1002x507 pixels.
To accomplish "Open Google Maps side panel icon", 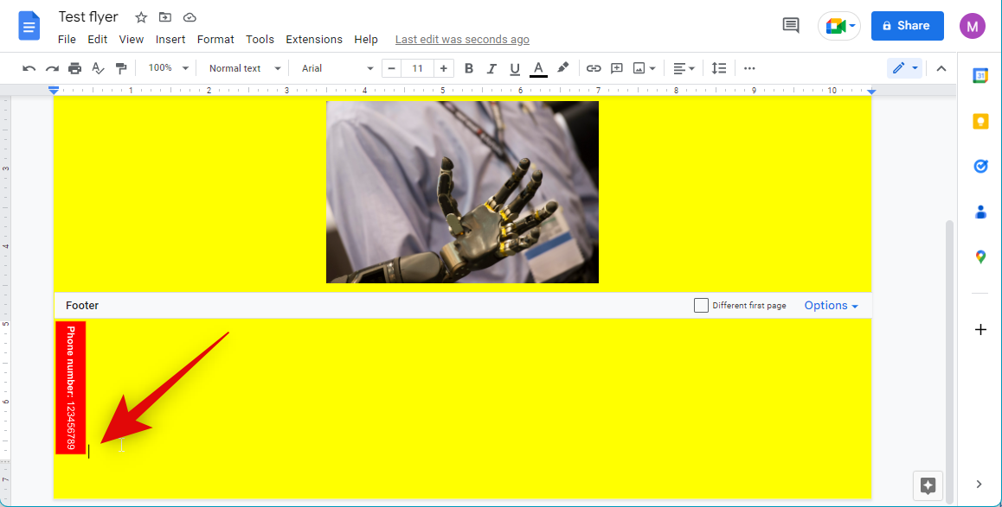I will [980, 257].
